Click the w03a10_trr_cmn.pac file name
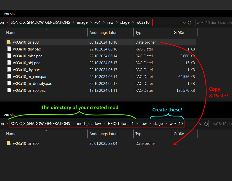The width and height of the screenshot is (232, 181). tap(30, 77)
